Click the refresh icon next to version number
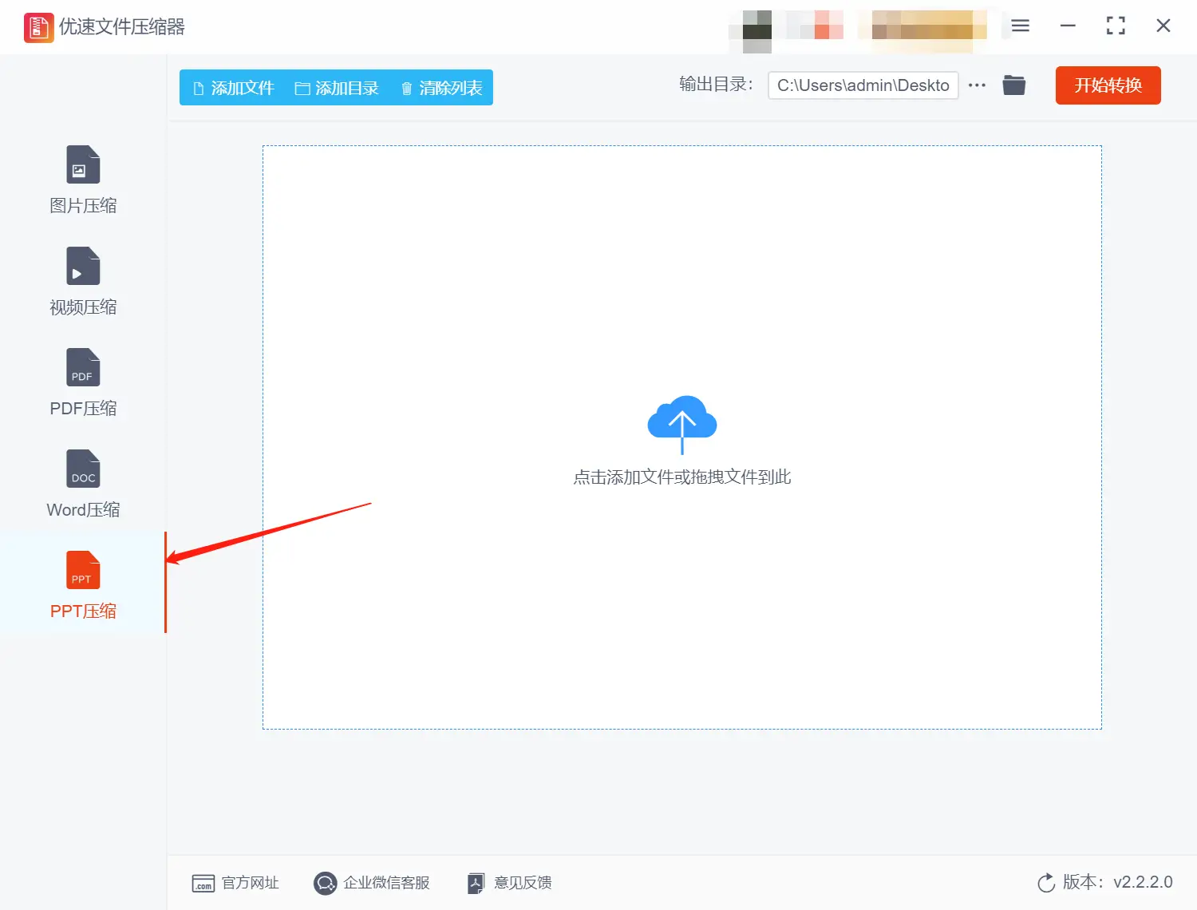1197x910 pixels. [x=1046, y=883]
